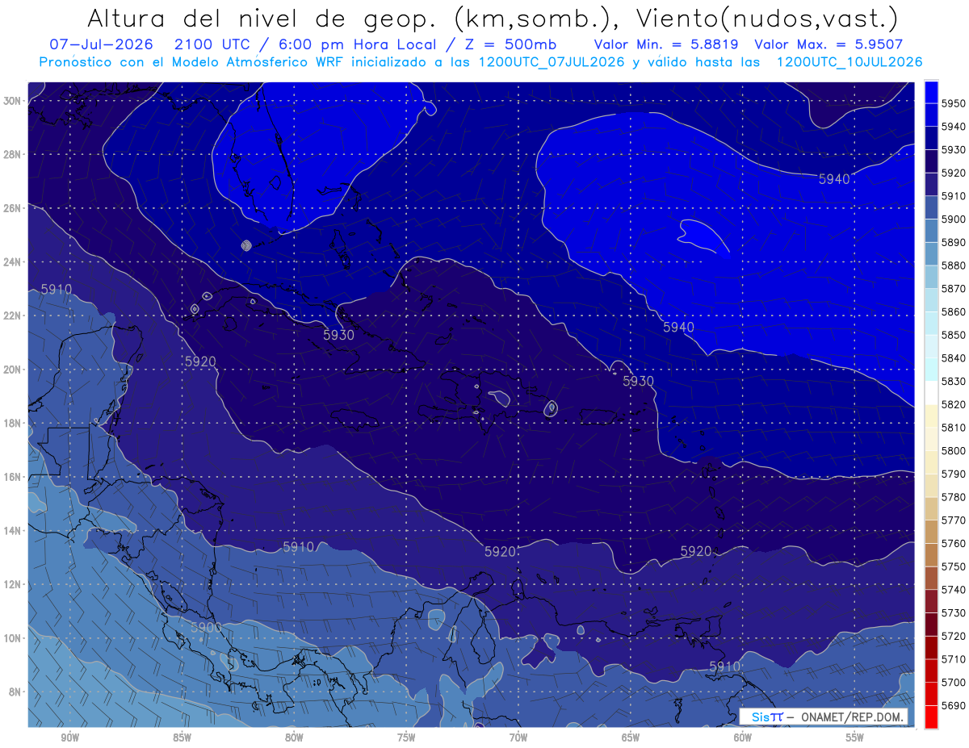969x748 pixels.
Task: Pick the top bright-blue swatch above 5950
Action: coord(931,92)
